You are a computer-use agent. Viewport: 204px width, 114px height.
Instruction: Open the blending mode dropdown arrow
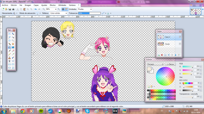point(111,13)
